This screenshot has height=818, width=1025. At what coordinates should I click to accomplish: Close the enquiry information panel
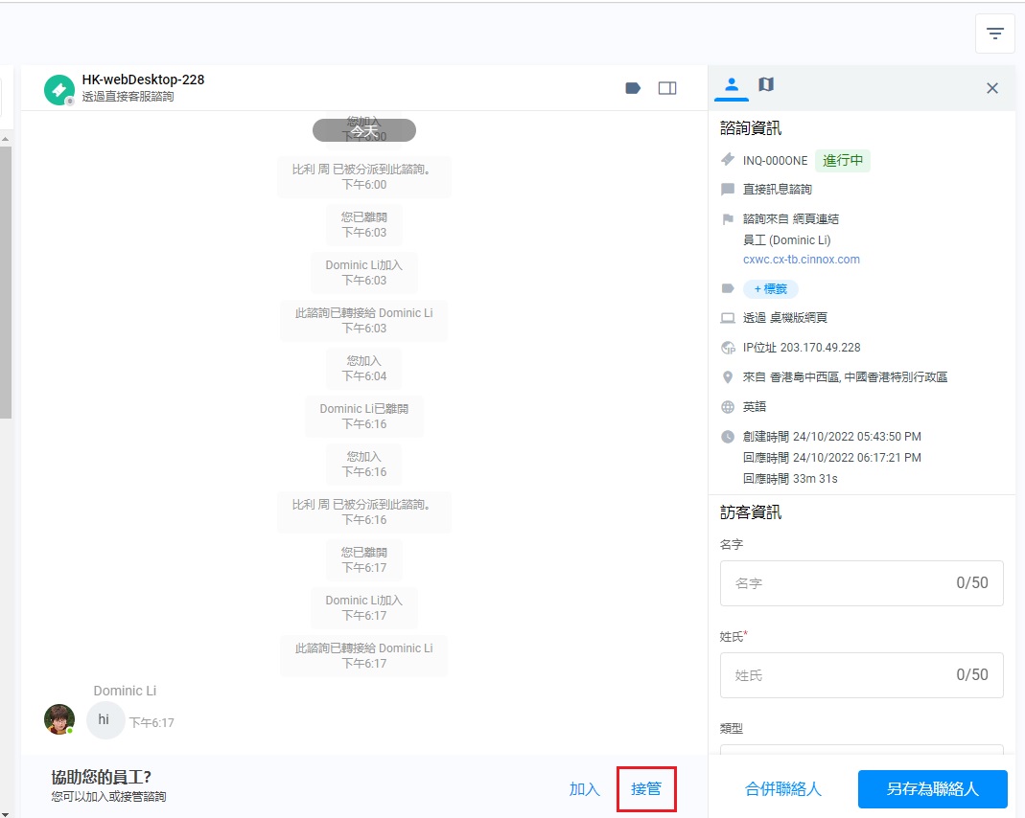(992, 88)
